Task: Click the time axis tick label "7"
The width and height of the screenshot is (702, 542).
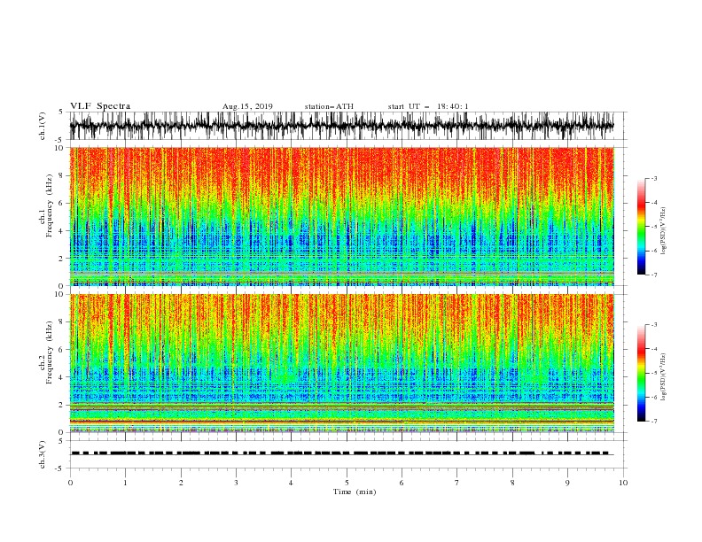Action: click(457, 483)
